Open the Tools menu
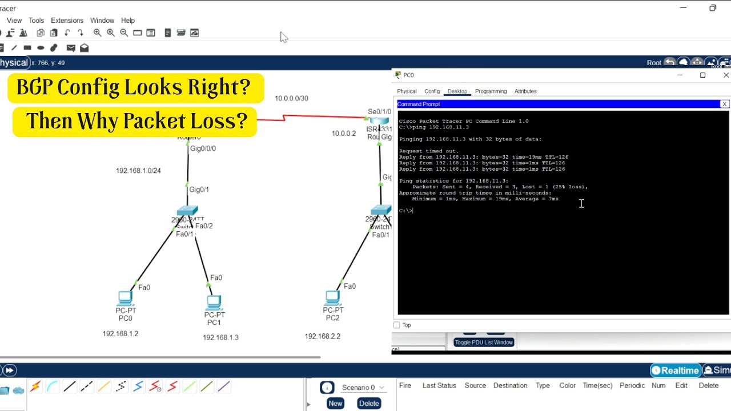Screen dimensions: 731x411 [36, 20]
